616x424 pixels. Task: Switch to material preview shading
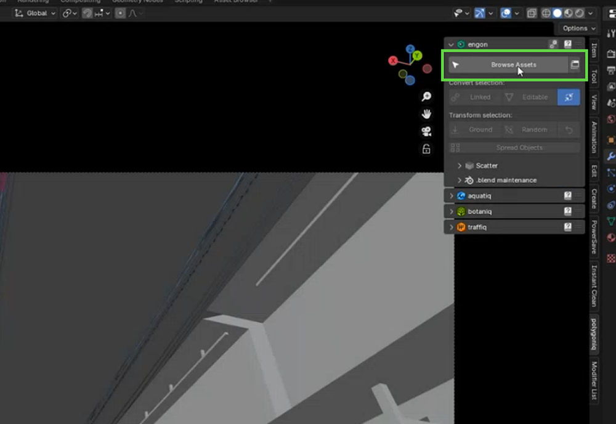click(568, 14)
